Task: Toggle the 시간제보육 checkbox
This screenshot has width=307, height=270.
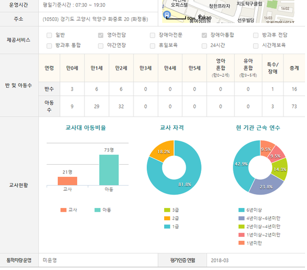Action: pos(256,46)
